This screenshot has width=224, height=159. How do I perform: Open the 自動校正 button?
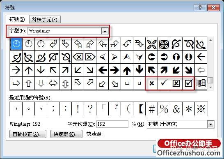click(28, 134)
